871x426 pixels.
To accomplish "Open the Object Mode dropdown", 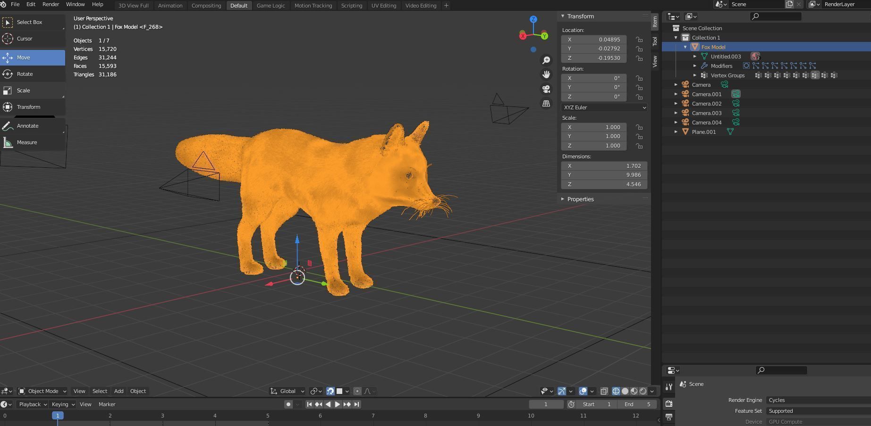I will coord(42,391).
